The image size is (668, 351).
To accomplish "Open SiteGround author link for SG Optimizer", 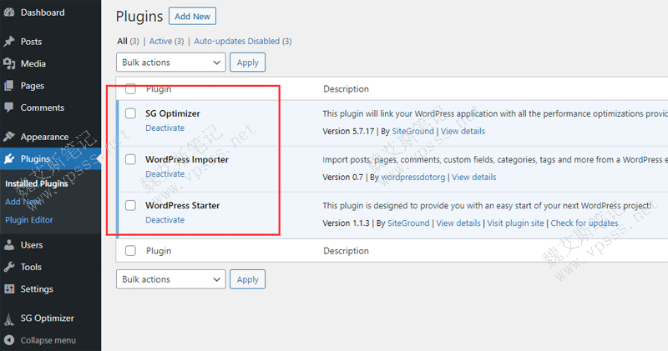I will [x=412, y=131].
